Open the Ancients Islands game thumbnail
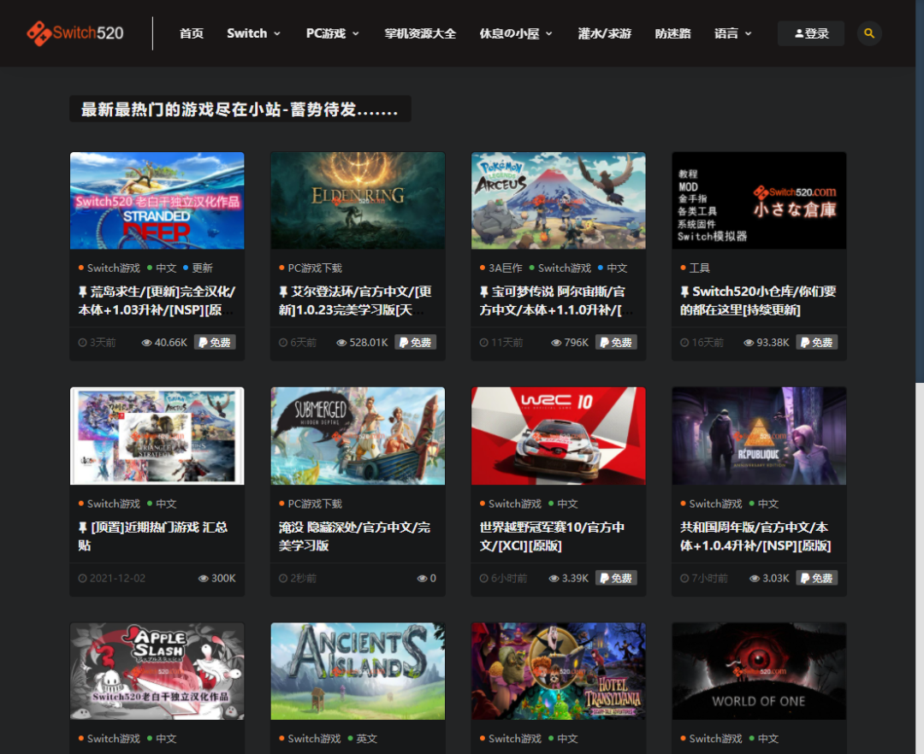Image resolution: width=924 pixels, height=754 pixels. [x=358, y=670]
